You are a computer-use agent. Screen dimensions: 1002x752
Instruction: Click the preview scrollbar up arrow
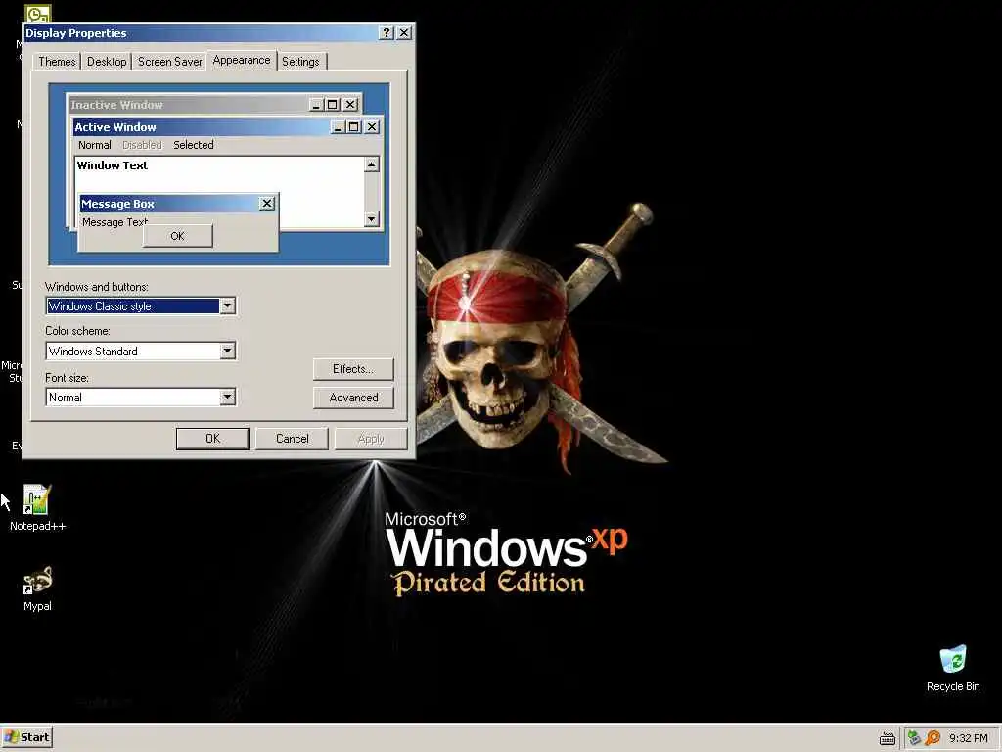(x=371, y=164)
